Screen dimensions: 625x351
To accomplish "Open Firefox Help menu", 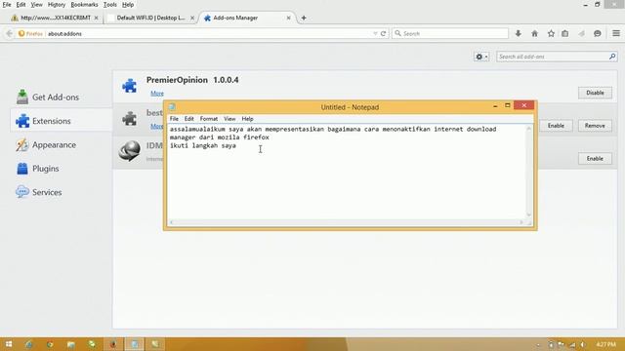I will point(128,5).
